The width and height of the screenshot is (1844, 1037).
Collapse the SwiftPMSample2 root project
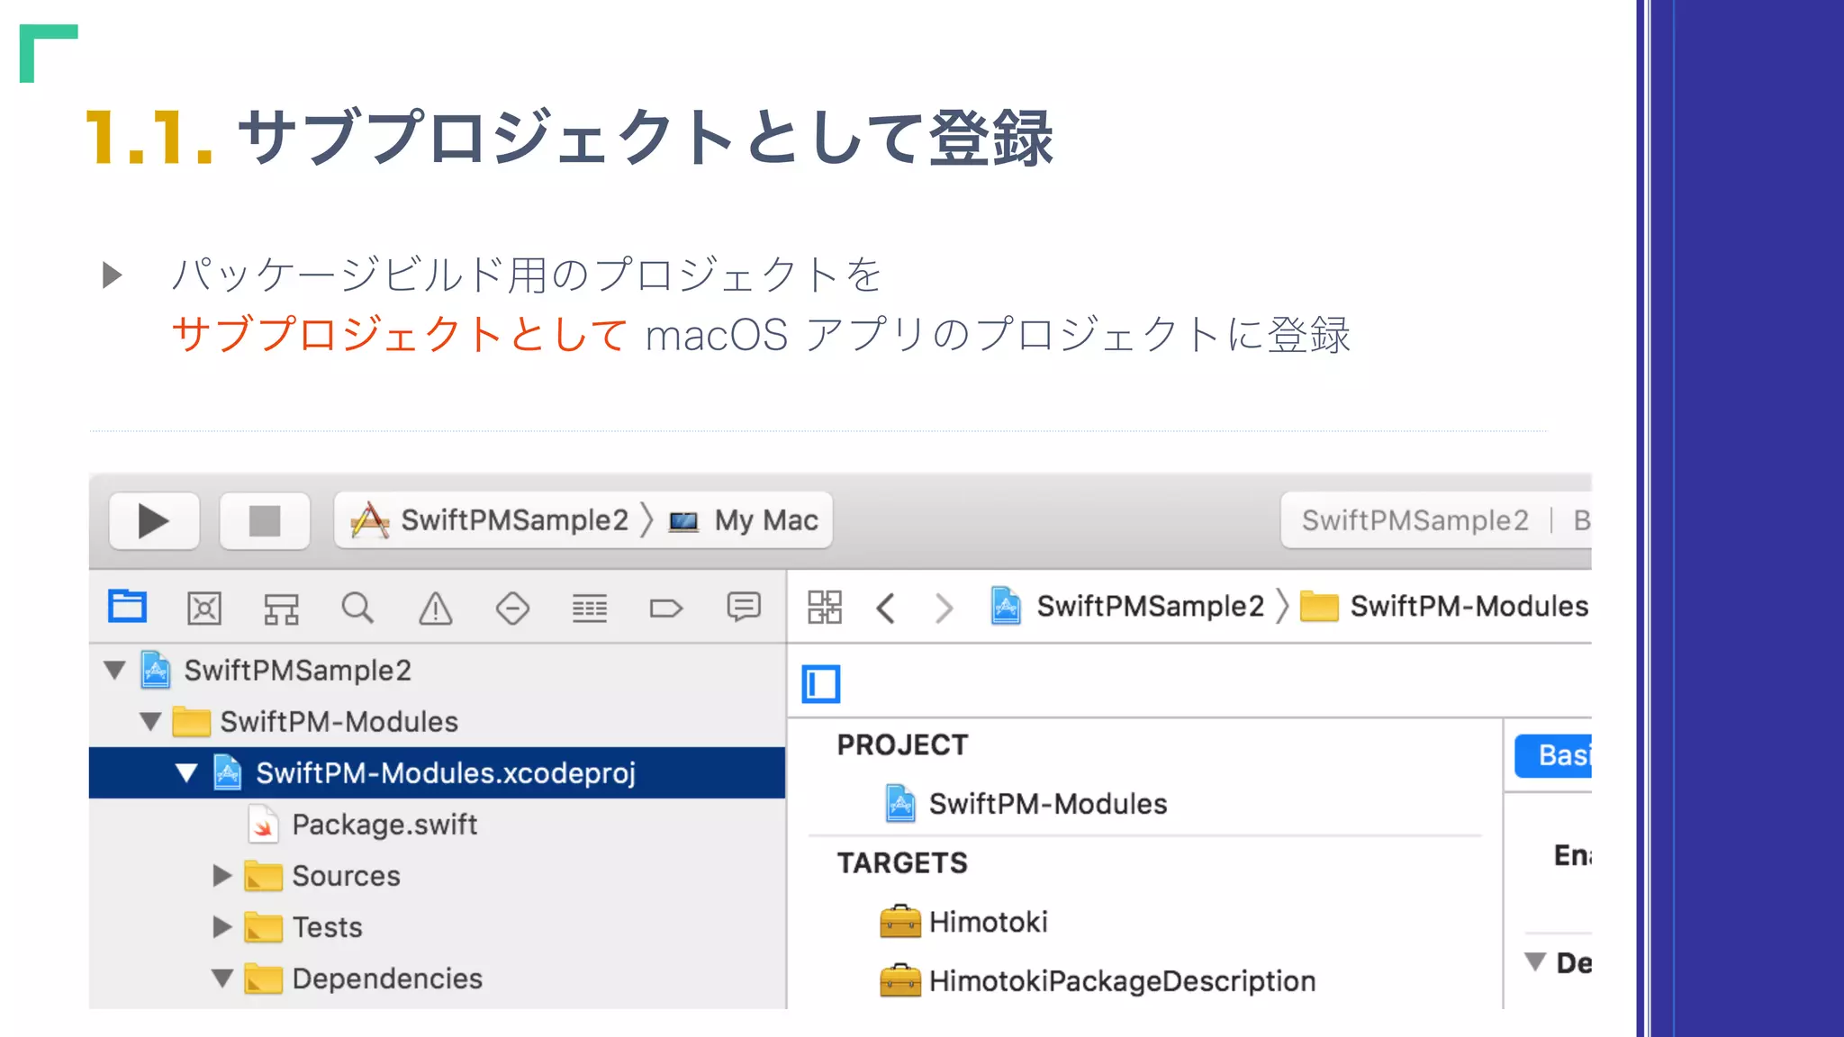115,671
